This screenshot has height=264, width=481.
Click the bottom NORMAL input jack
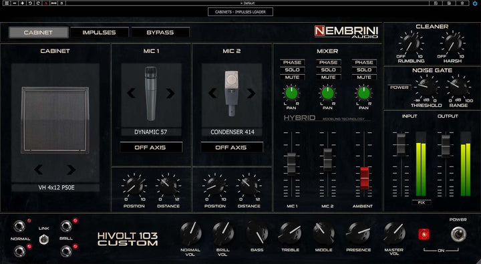pyautogui.click(x=19, y=251)
